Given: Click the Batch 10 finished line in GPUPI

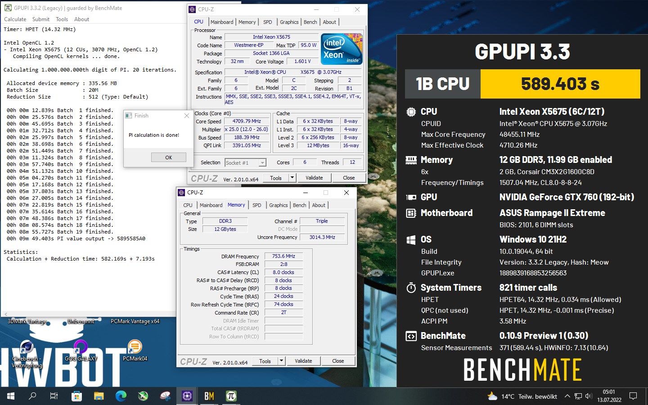Looking at the screenshot, I should click(59, 171).
